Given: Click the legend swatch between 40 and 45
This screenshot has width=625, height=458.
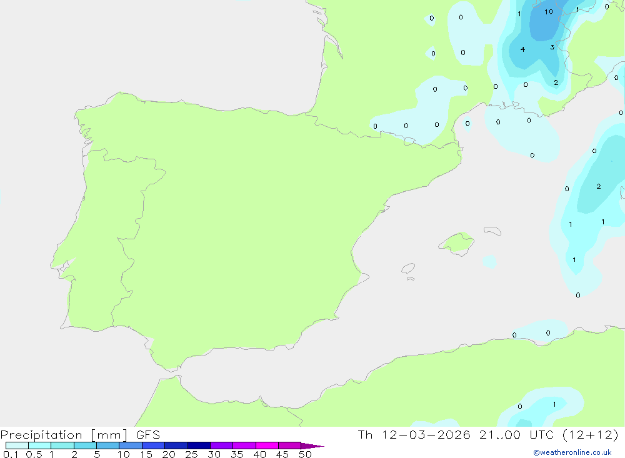Looking at the screenshot, I should point(267,446).
